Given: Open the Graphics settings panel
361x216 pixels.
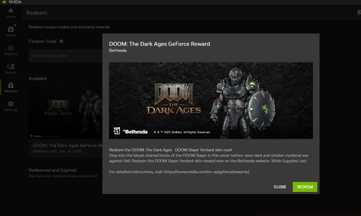Looking at the screenshot, I should click(11, 51).
